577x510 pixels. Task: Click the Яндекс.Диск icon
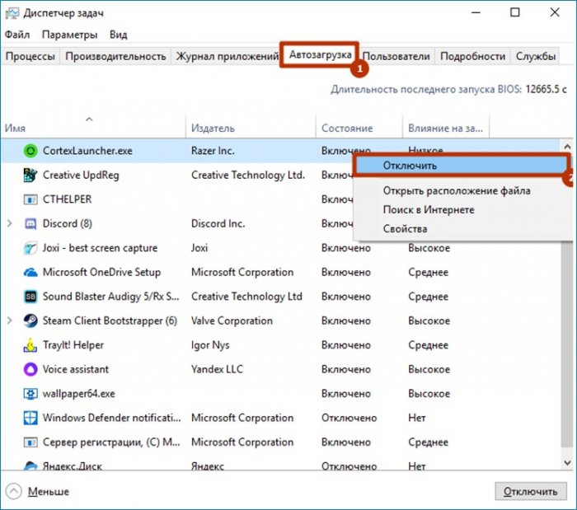pyautogui.click(x=30, y=466)
